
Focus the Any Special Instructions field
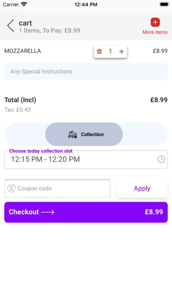(x=86, y=71)
